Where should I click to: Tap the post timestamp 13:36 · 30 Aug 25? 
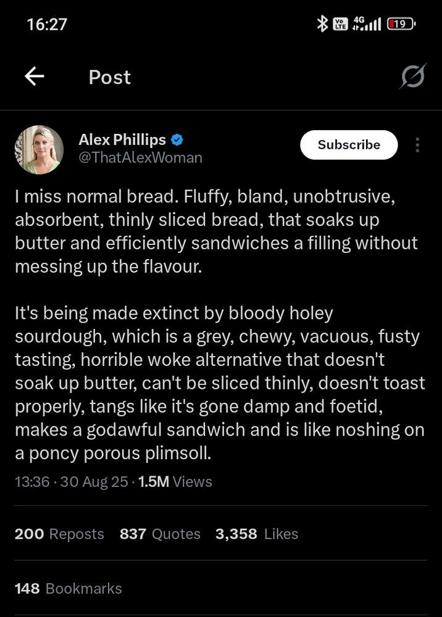point(70,482)
